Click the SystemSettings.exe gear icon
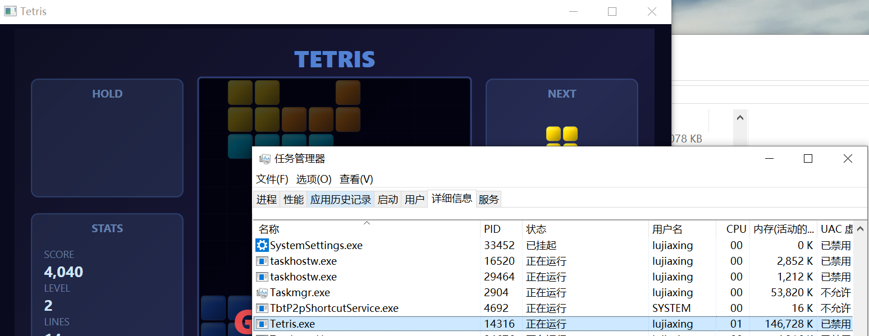This screenshot has width=869, height=336. pos(262,245)
